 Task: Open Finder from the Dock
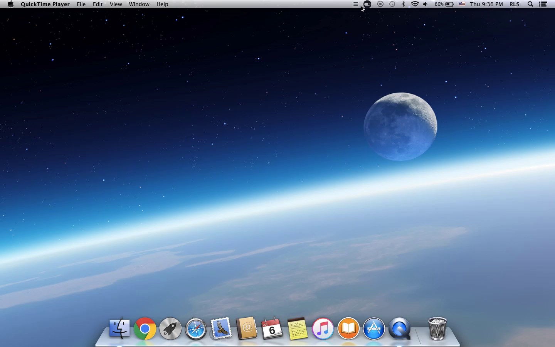(119, 328)
